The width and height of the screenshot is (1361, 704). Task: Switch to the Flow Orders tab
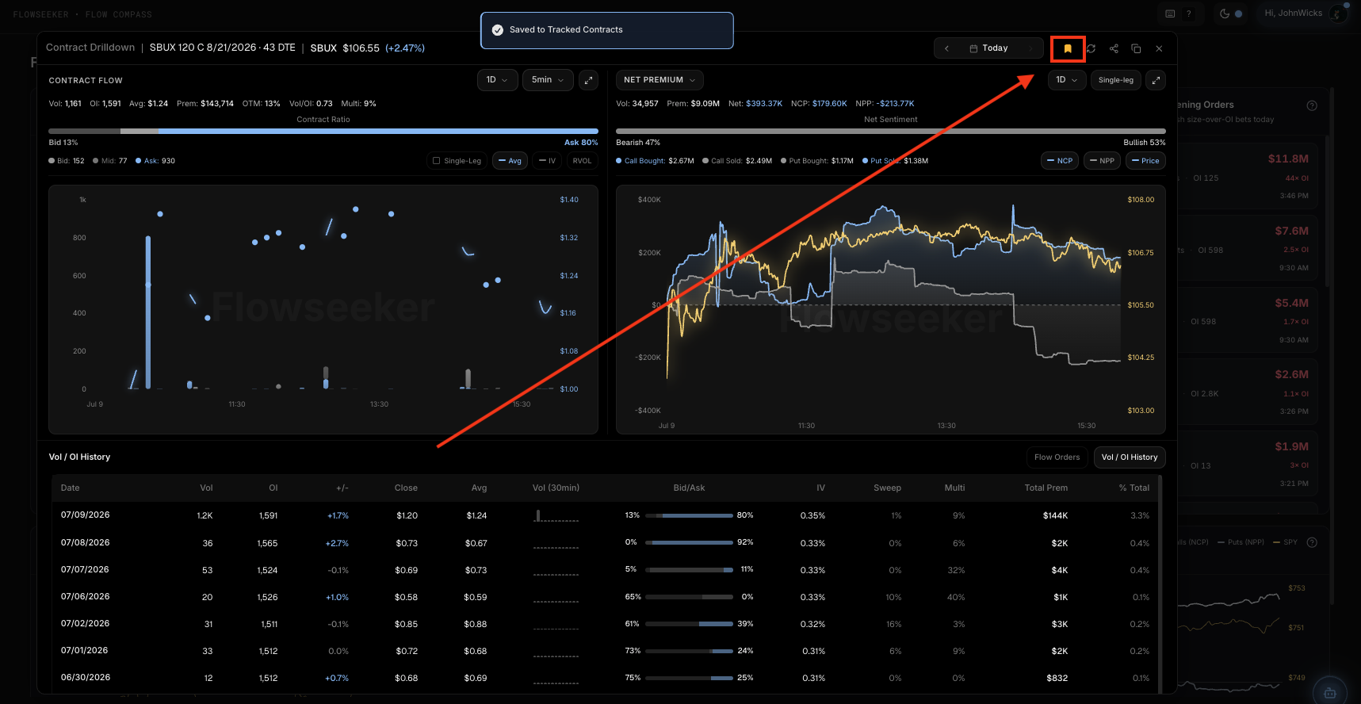1057,457
